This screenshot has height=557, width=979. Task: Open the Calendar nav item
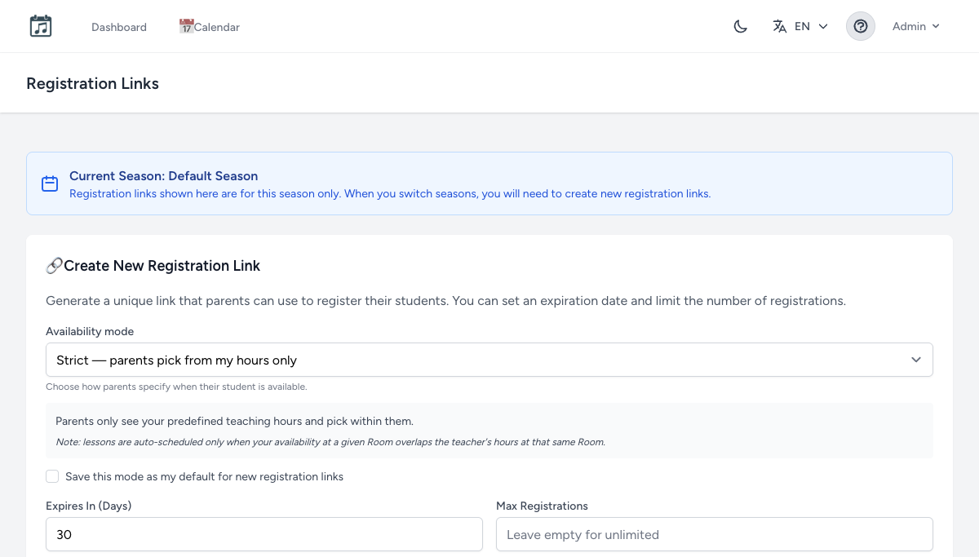pos(210,27)
